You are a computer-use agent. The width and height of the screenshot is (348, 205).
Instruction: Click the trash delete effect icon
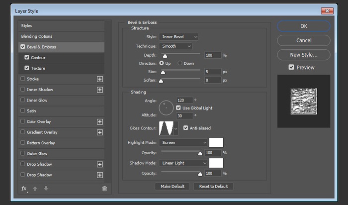click(x=104, y=189)
